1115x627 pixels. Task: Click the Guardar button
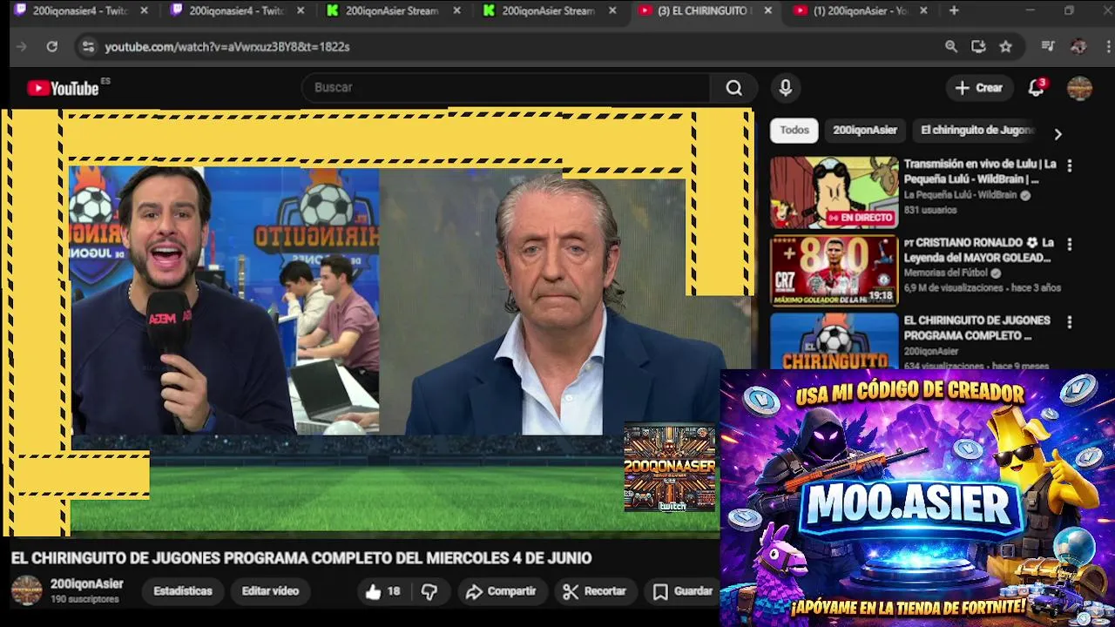coord(683,591)
